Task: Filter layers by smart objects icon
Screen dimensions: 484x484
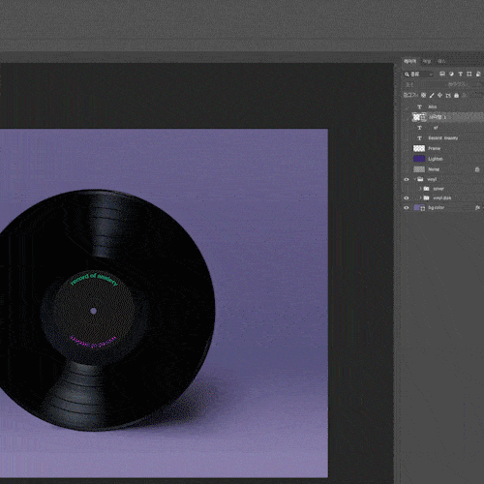Action: click(x=478, y=75)
